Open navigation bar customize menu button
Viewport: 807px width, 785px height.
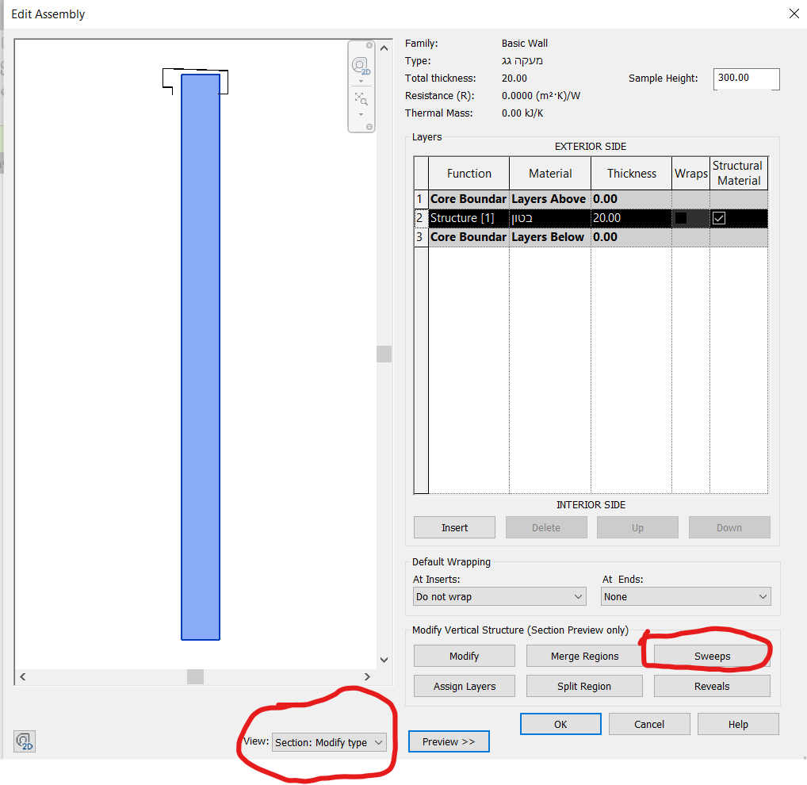click(x=369, y=127)
